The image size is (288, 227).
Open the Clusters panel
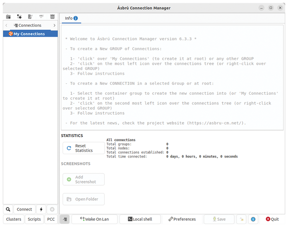pos(13,219)
